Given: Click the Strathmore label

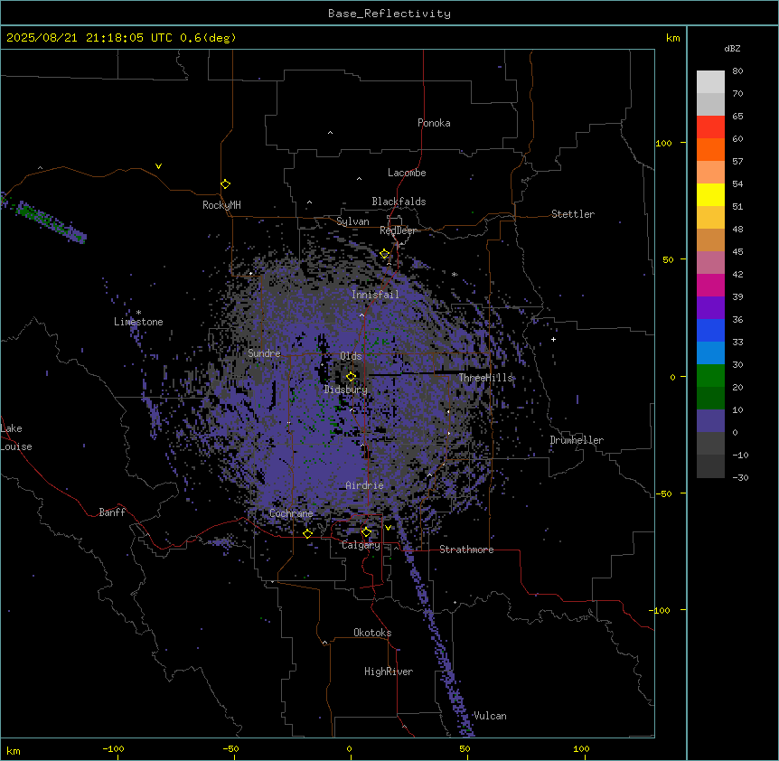Looking at the screenshot, I should pos(466,550).
